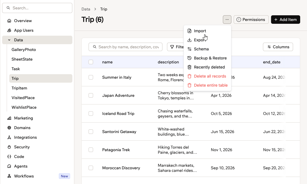Click the Security lock icon

coord(9,147)
